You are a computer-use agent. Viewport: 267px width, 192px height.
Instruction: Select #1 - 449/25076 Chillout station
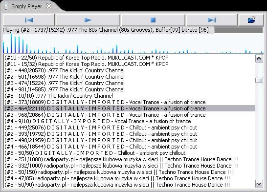129,128
